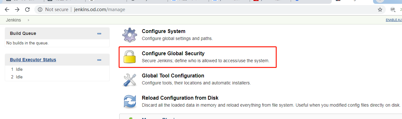Screen dimensions: 402x119
Task: Reload the page with the refresh icon
Action: (27, 10)
